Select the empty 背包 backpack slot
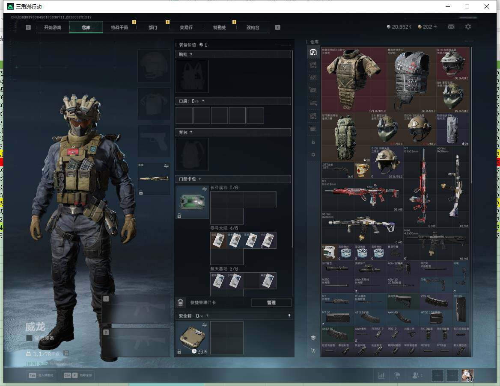 pyautogui.click(x=192, y=154)
